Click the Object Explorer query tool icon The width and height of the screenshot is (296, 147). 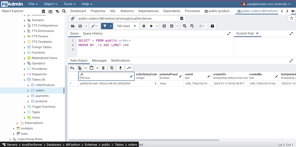(x=44, y=11)
